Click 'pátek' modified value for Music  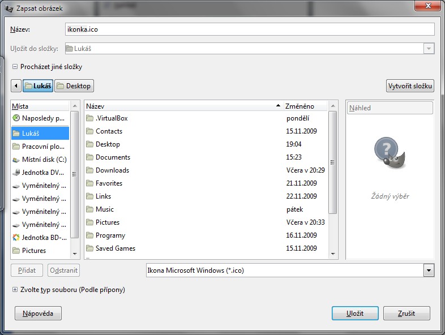pos(294,209)
